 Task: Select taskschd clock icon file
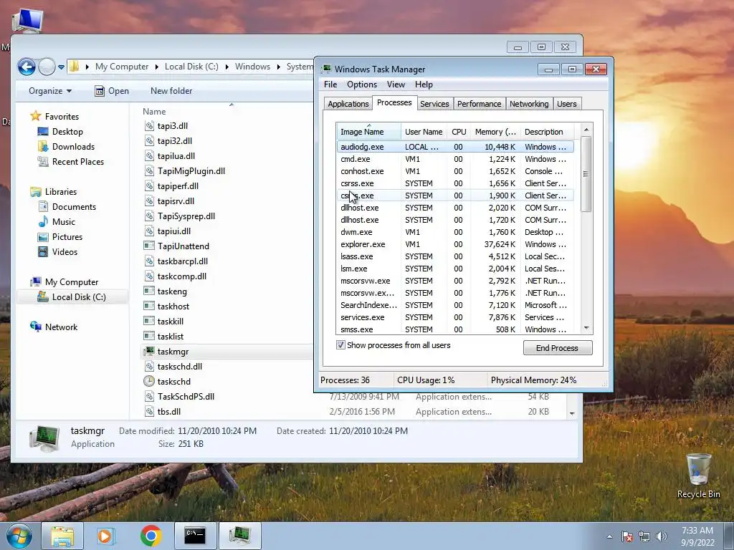coord(173,381)
